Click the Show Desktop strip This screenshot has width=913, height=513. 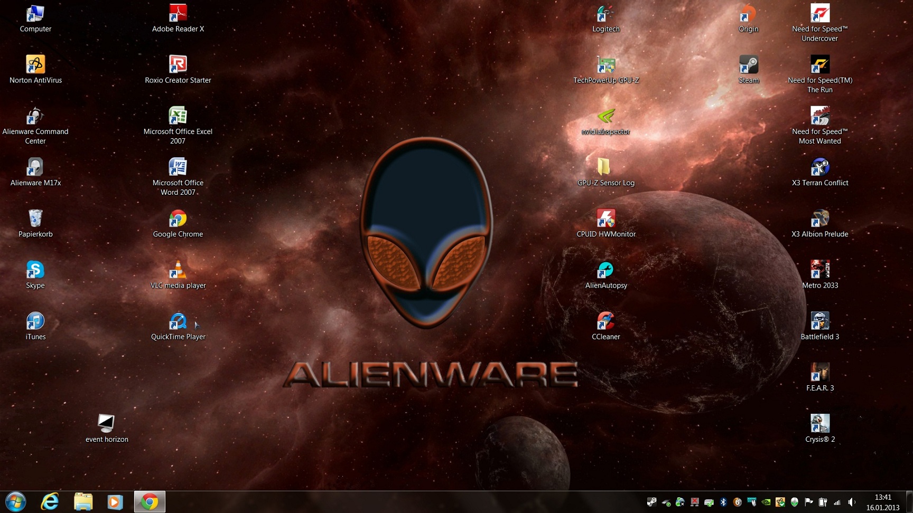[909, 502]
